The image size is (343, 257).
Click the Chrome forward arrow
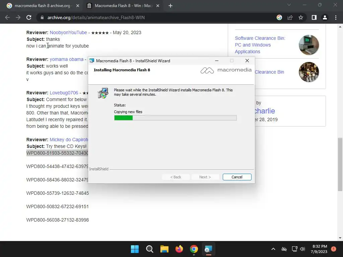point(18,17)
